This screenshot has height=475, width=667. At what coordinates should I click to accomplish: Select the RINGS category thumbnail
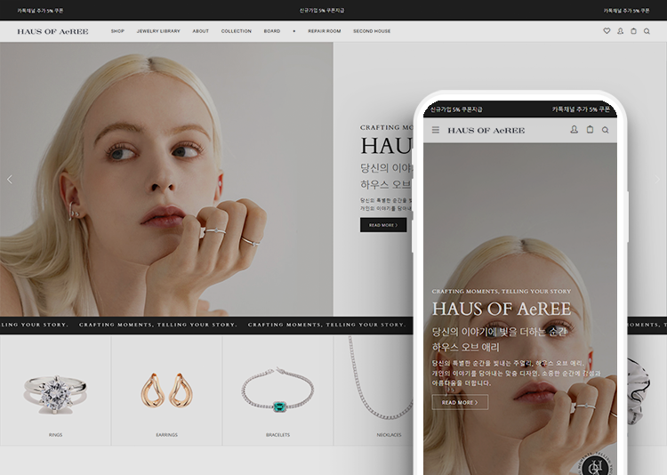coord(55,390)
